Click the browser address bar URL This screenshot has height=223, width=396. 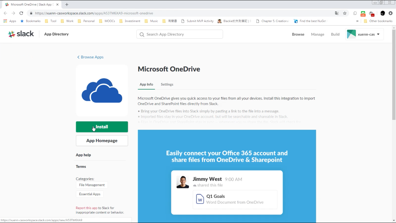click(x=94, y=13)
